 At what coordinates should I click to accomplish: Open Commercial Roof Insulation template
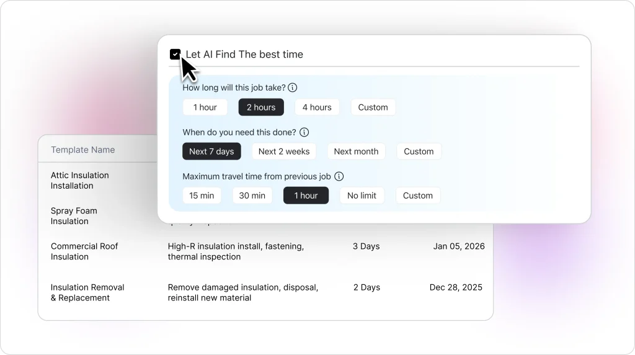[x=84, y=251]
